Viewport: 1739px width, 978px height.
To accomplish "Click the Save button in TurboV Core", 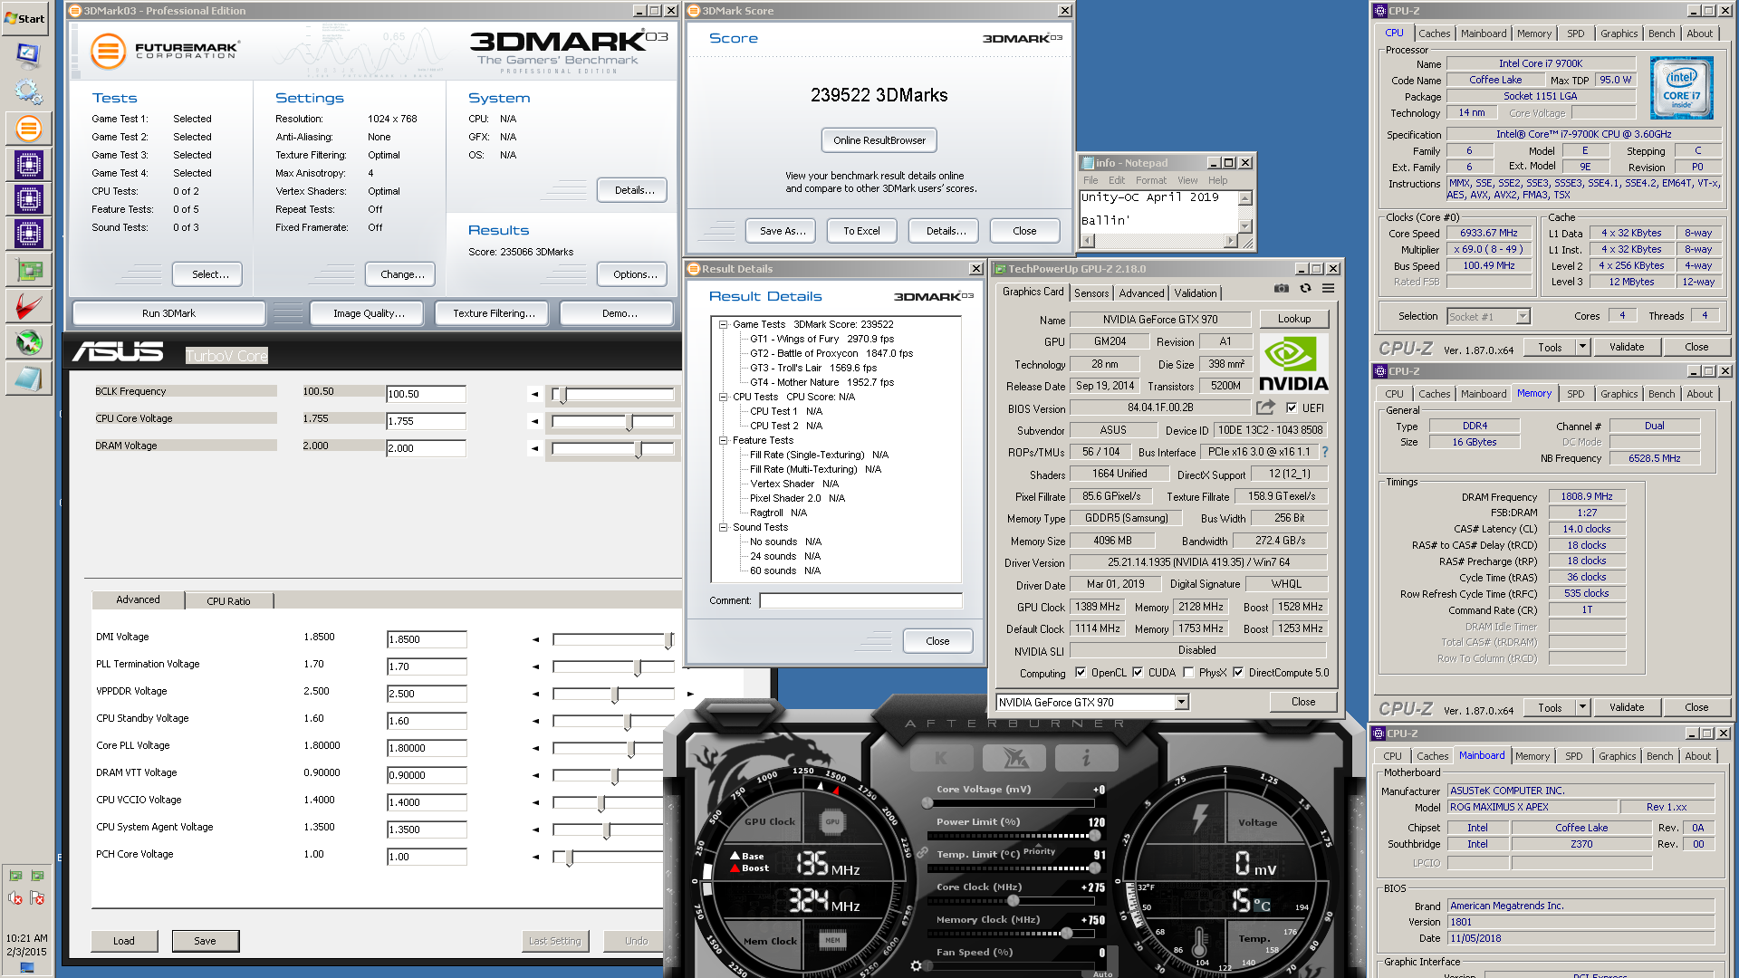I will click(205, 941).
